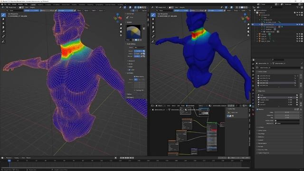Click the pan hand gizmo in left viewport
The height and width of the screenshot is (171, 304).
[121, 28]
